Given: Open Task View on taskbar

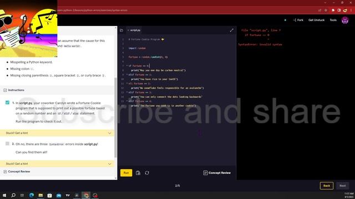Looking at the screenshot, I should click(x=22, y=195).
